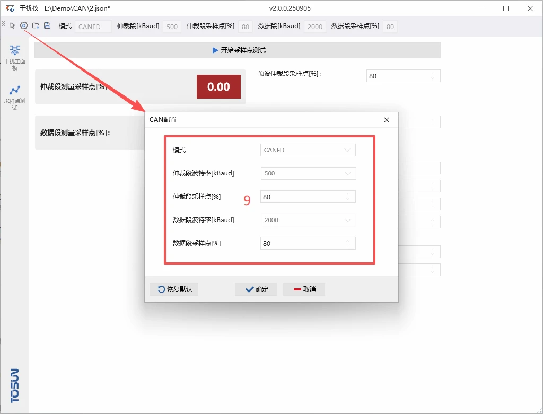This screenshot has width=543, height=414.
Task: Select the 数据段采样点[%] field in dialog
Action: [x=308, y=243]
